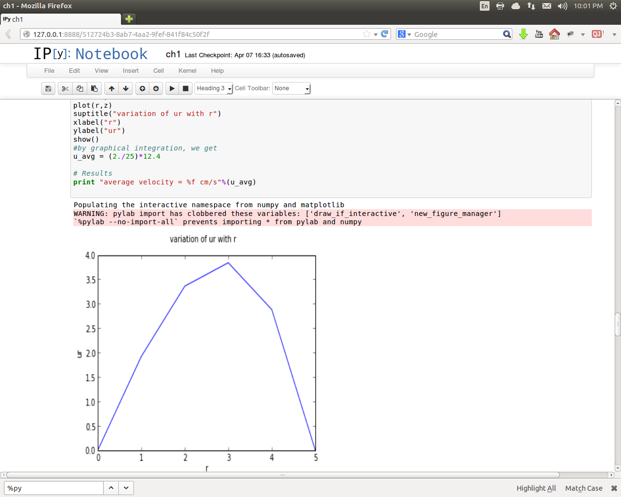
Task: Open the Kernel menu
Action: point(187,71)
